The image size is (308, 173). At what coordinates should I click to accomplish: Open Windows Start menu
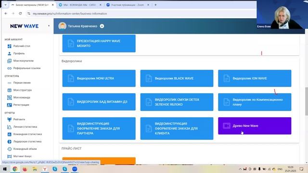pyautogui.click(x=5, y=169)
